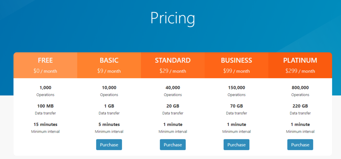Image resolution: width=341 pixels, height=159 pixels.
Task: Click the $99 / month price
Action: [236, 71]
